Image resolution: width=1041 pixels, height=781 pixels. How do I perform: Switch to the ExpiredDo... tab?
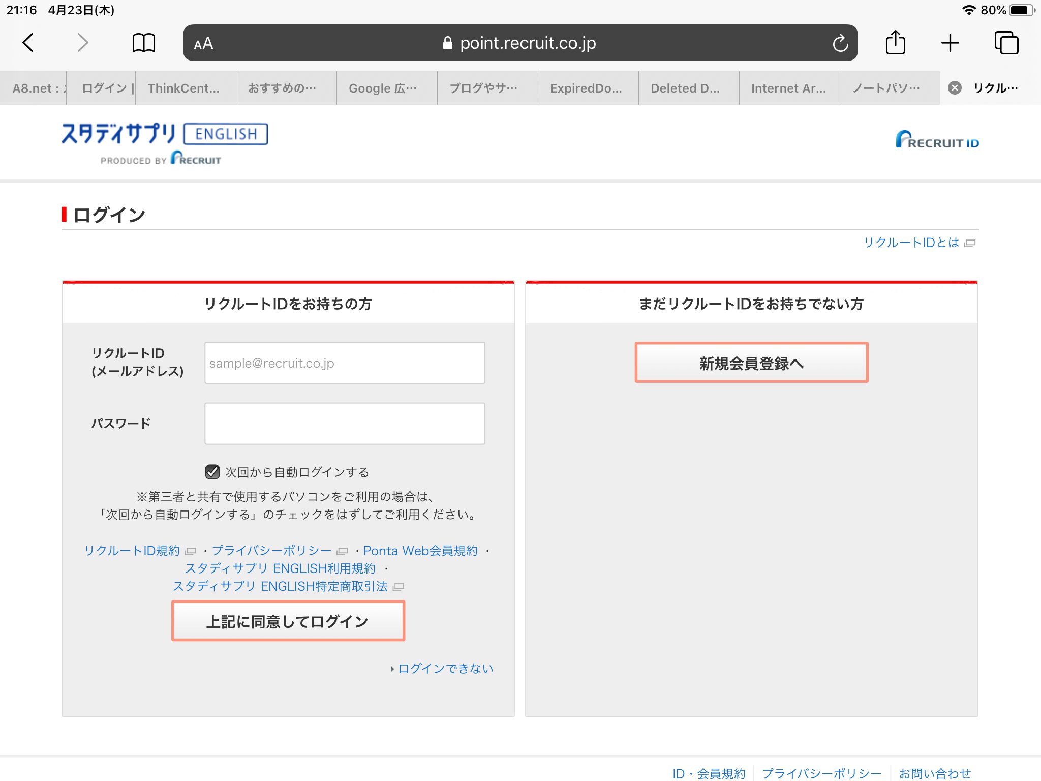(588, 88)
